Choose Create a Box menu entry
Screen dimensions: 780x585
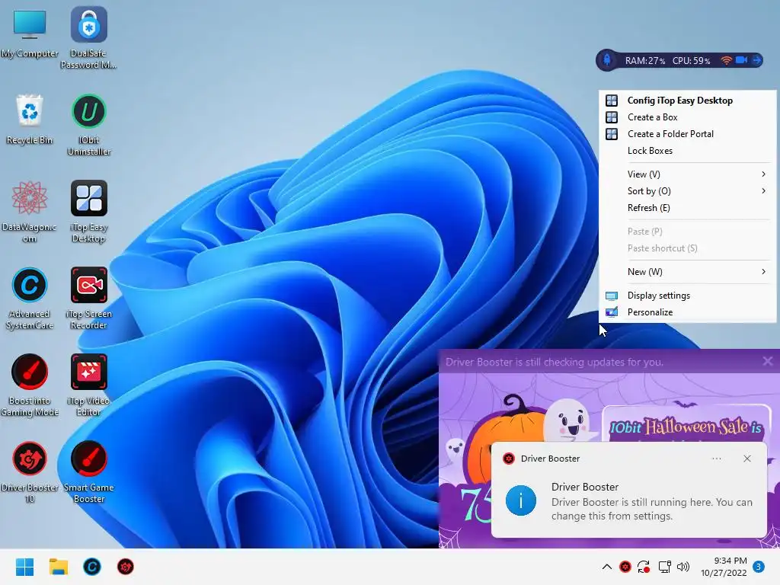[x=688, y=117]
